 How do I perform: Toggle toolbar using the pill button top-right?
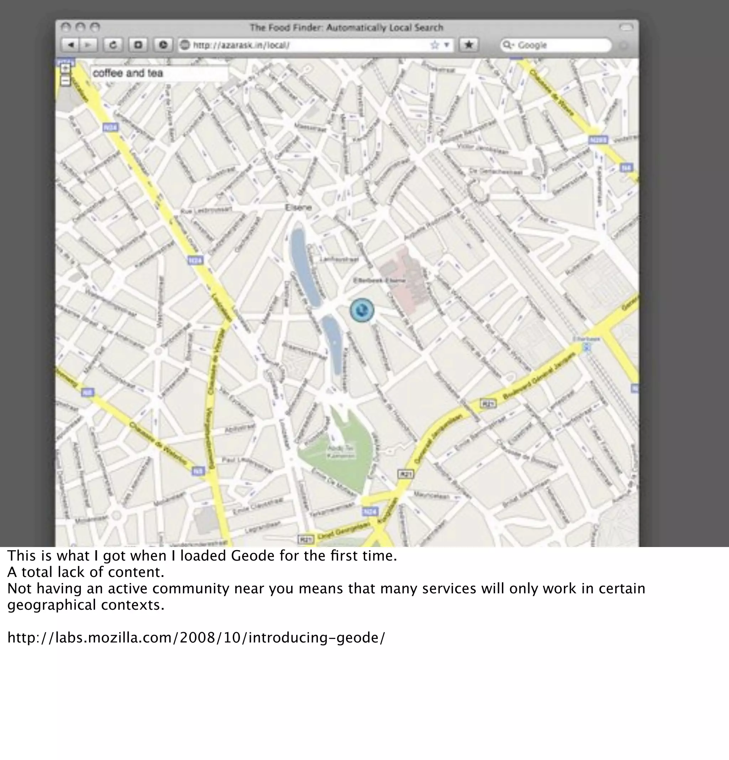click(626, 27)
